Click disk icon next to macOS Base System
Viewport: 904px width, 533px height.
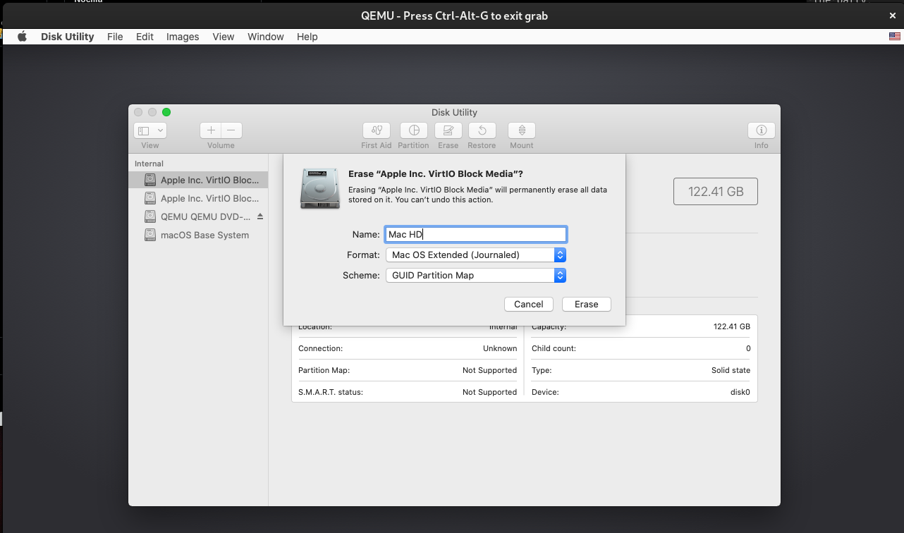(x=150, y=235)
